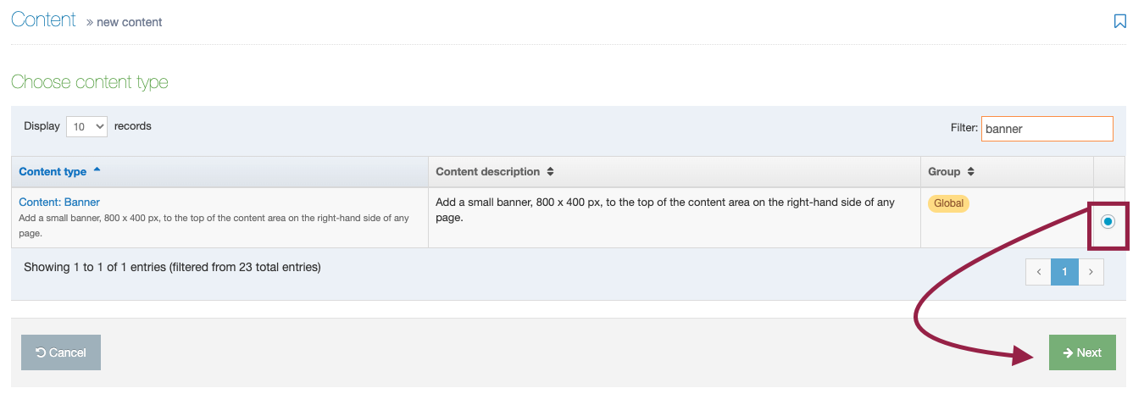1133x405 pixels.
Task: Click the bookmark icon at top right
Action: (x=1120, y=21)
